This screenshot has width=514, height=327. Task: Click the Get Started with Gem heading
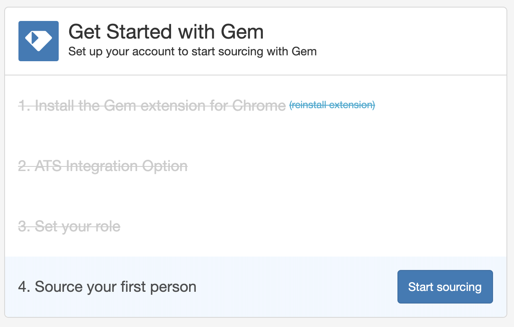pyautogui.click(x=166, y=32)
